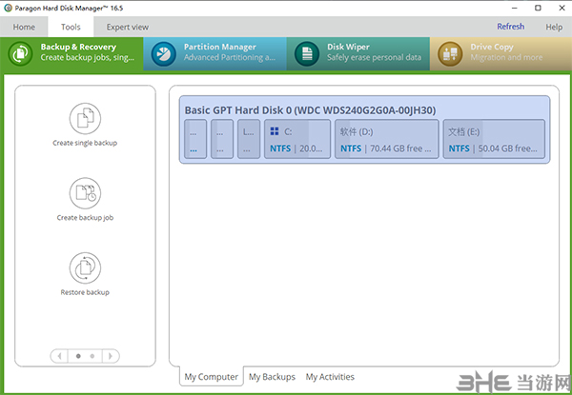Select the 软件 (D:) partition
The height and width of the screenshot is (395, 572).
click(387, 139)
